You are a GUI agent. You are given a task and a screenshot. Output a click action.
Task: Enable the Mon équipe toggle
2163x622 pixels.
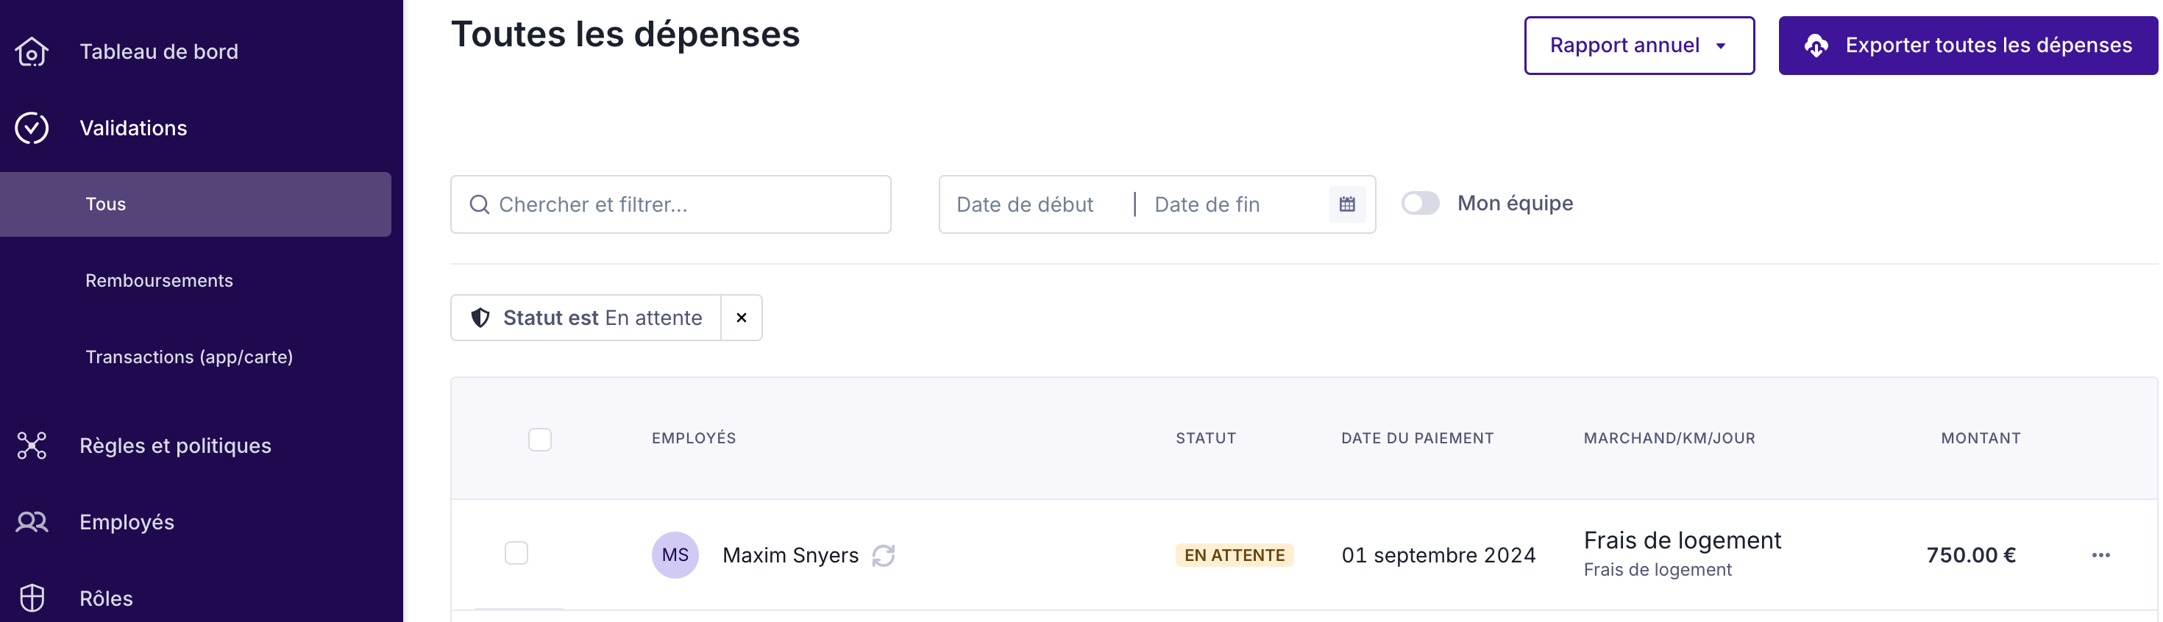[1420, 203]
